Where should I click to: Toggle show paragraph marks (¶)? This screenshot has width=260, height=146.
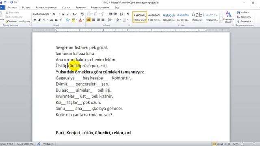(x=128, y=14)
